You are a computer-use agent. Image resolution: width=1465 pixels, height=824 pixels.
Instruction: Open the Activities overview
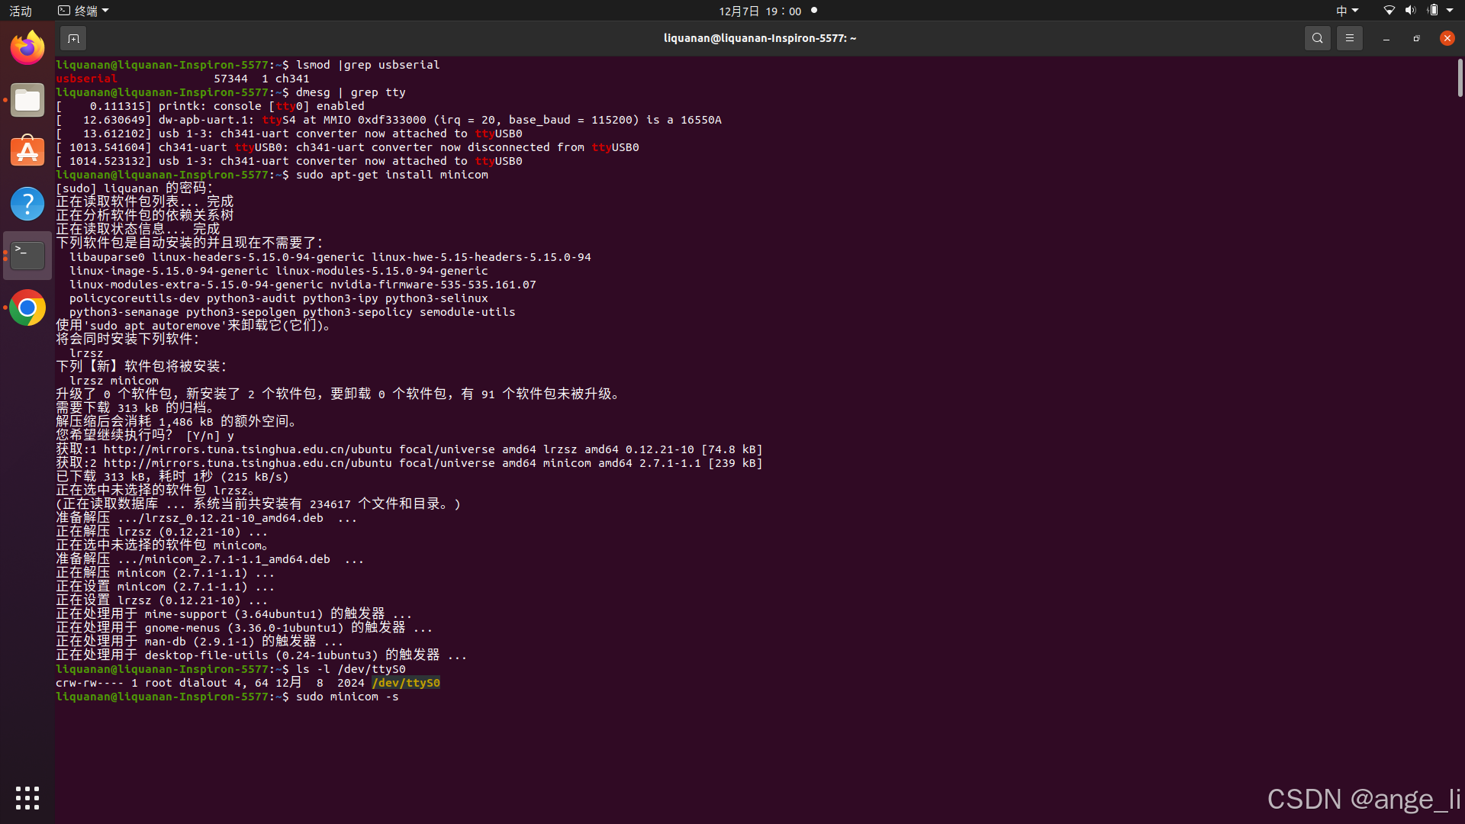coord(21,11)
